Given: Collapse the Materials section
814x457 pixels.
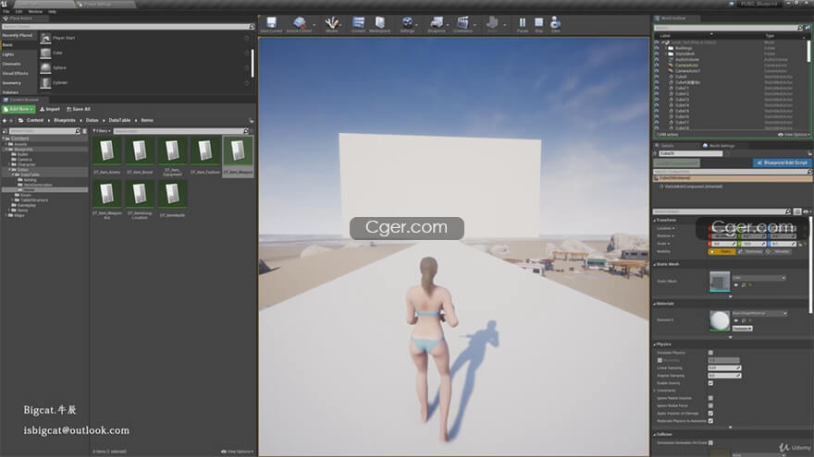Looking at the screenshot, I should pyautogui.click(x=655, y=304).
